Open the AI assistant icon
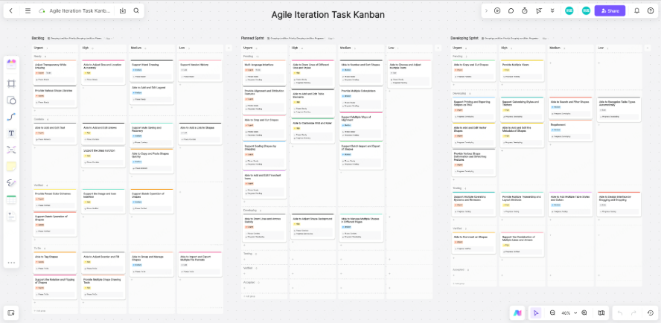 click(x=517, y=313)
